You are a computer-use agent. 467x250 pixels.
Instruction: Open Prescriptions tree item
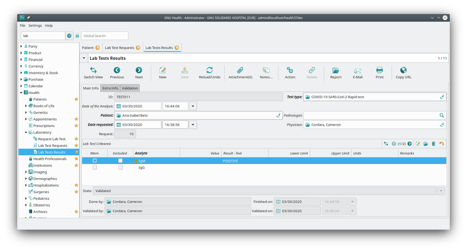(44, 126)
